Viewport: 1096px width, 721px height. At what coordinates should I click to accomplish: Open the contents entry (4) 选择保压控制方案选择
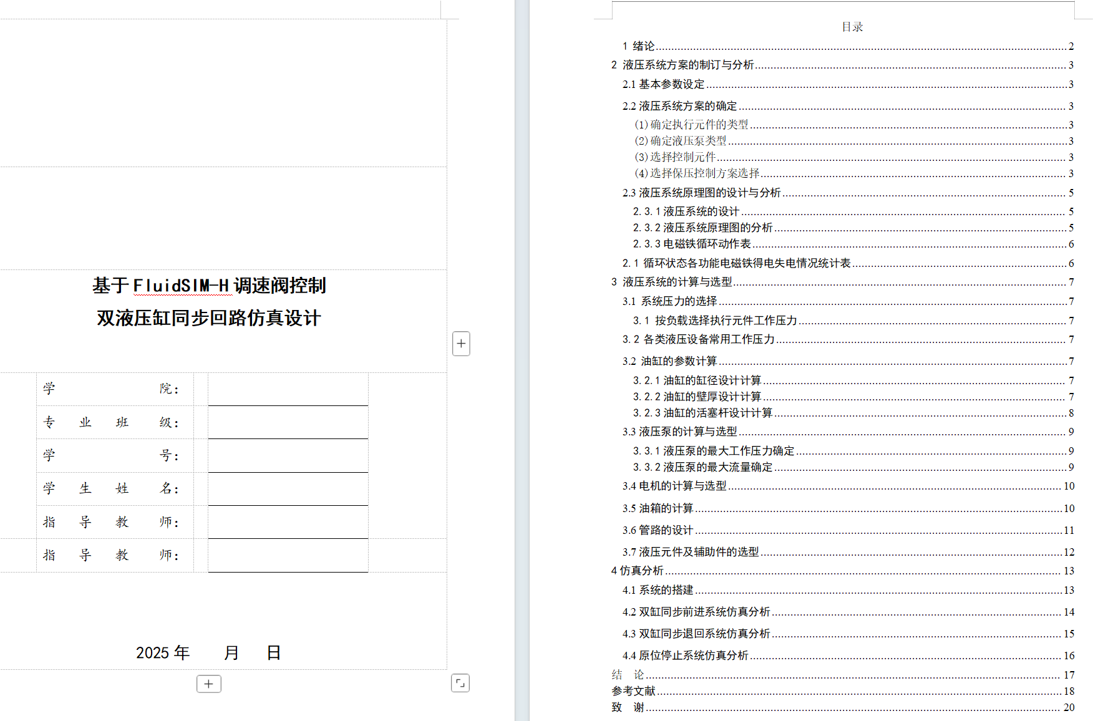pos(853,173)
